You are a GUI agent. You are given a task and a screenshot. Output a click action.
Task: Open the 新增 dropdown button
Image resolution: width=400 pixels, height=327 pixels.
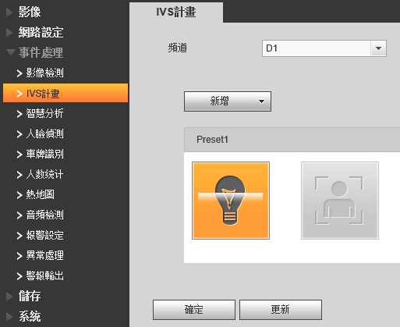[x=228, y=101]
